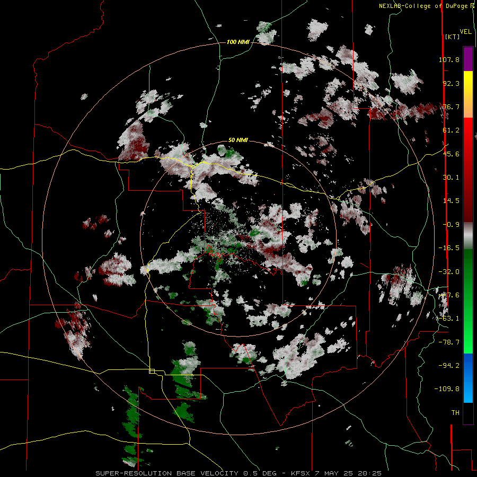Select the 107.8 value on the velocity scale
Viewport: 477px width, 477px height.
[x=449, y=59]
